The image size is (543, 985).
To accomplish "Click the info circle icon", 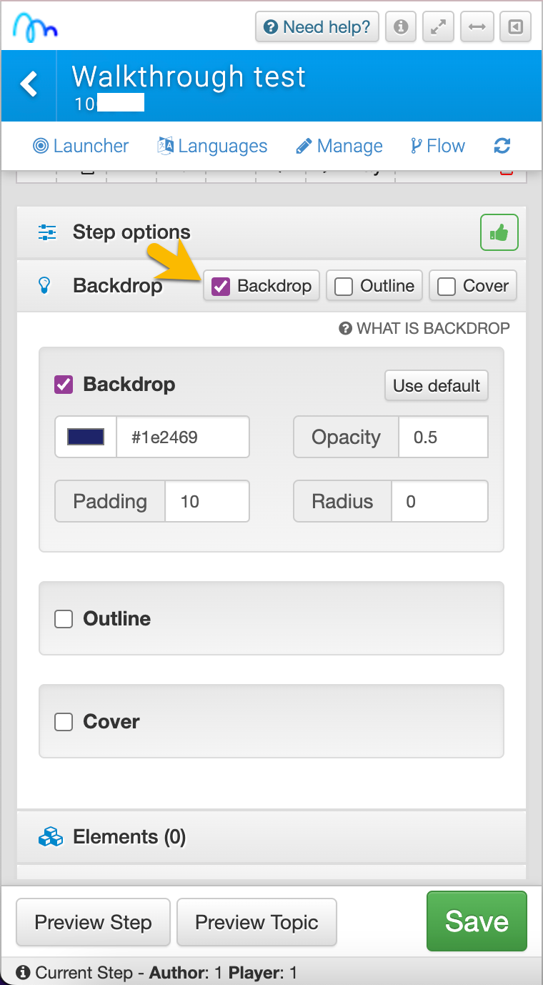I will (401, 27).
